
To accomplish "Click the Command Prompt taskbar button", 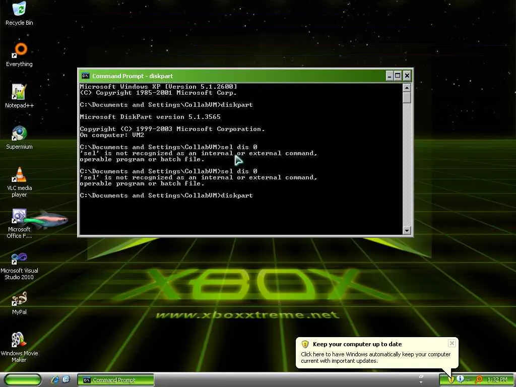I will click(115, 380).
